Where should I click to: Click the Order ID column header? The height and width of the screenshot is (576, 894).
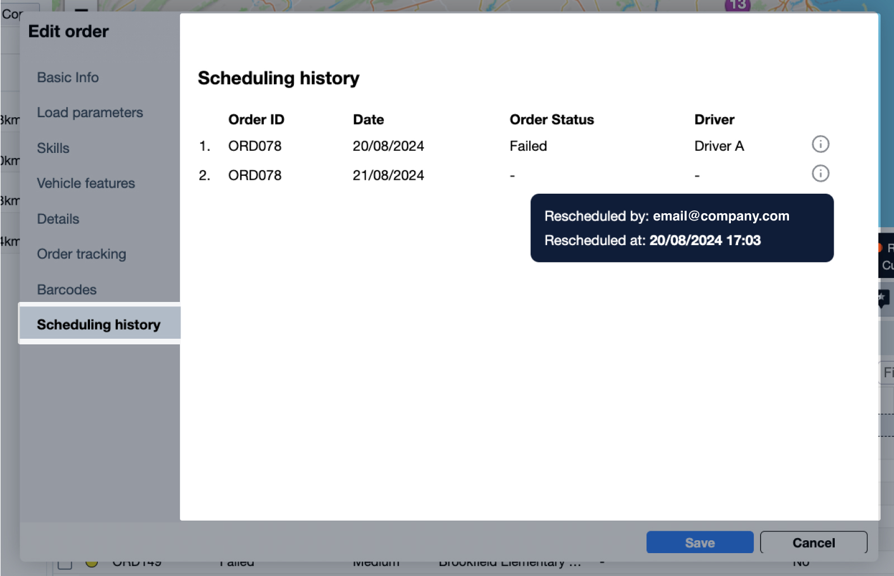coord(256,120)
